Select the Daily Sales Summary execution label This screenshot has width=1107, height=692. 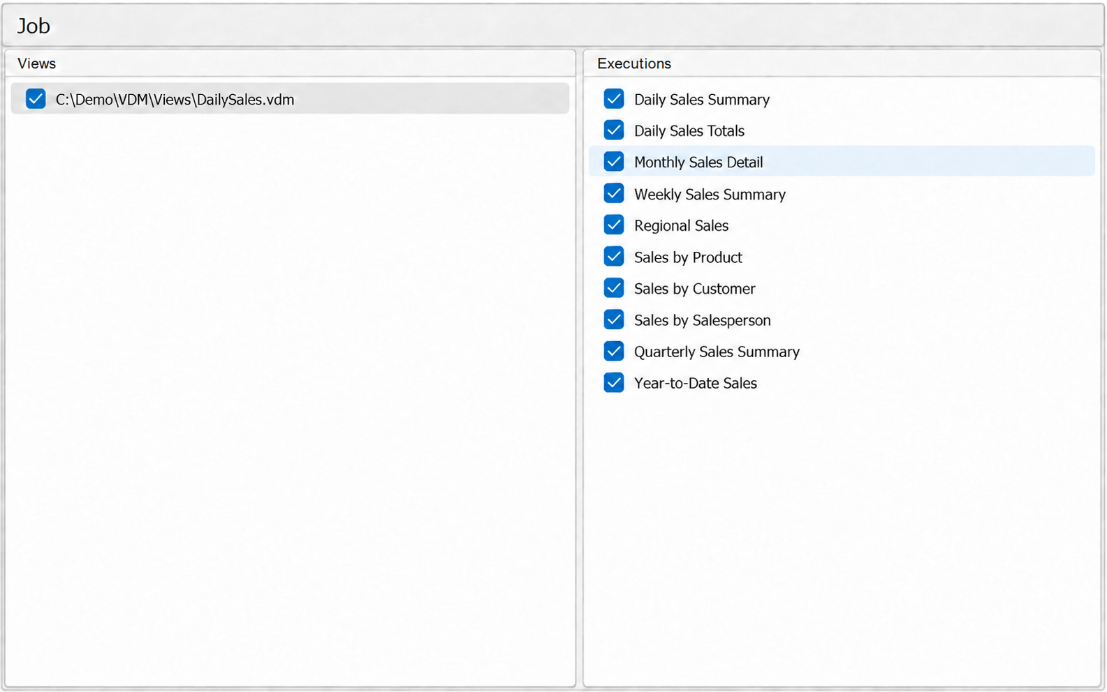pos(701,100)
